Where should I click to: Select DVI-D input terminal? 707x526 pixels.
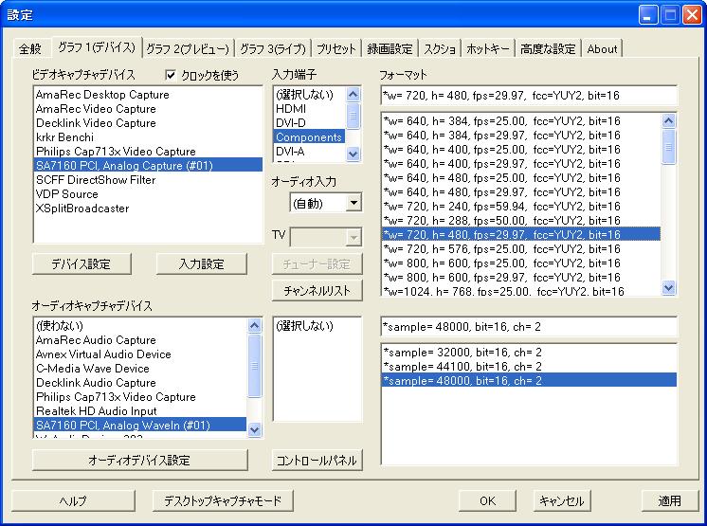(309, 123)
